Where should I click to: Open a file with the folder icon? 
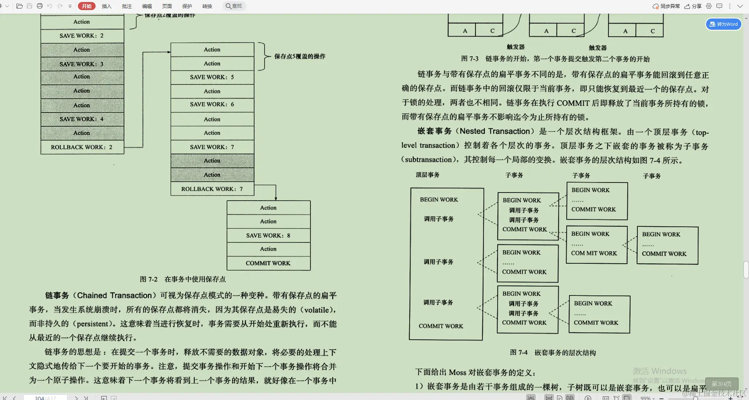(20, 6)
